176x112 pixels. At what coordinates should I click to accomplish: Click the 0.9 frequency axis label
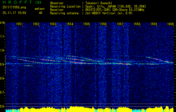pyautogui.click(x=3, y=64)
